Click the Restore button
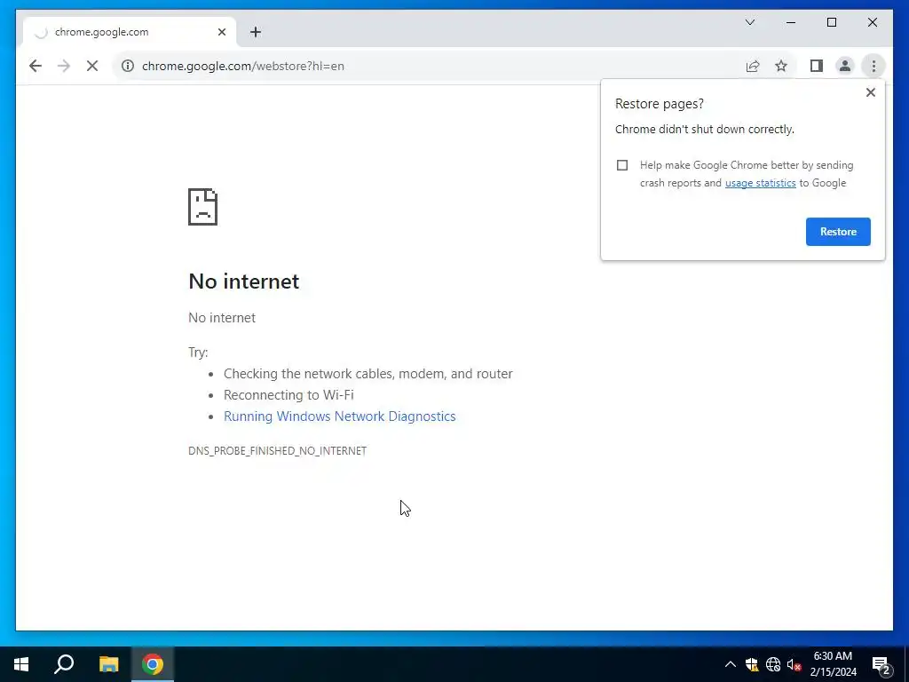The width and height of the screenshot is (909, 682). (x=838, y=232)
